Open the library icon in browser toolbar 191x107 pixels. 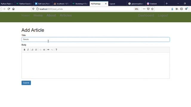177,9
